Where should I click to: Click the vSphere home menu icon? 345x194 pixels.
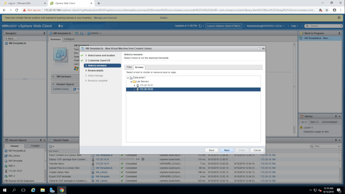point(60,26)
